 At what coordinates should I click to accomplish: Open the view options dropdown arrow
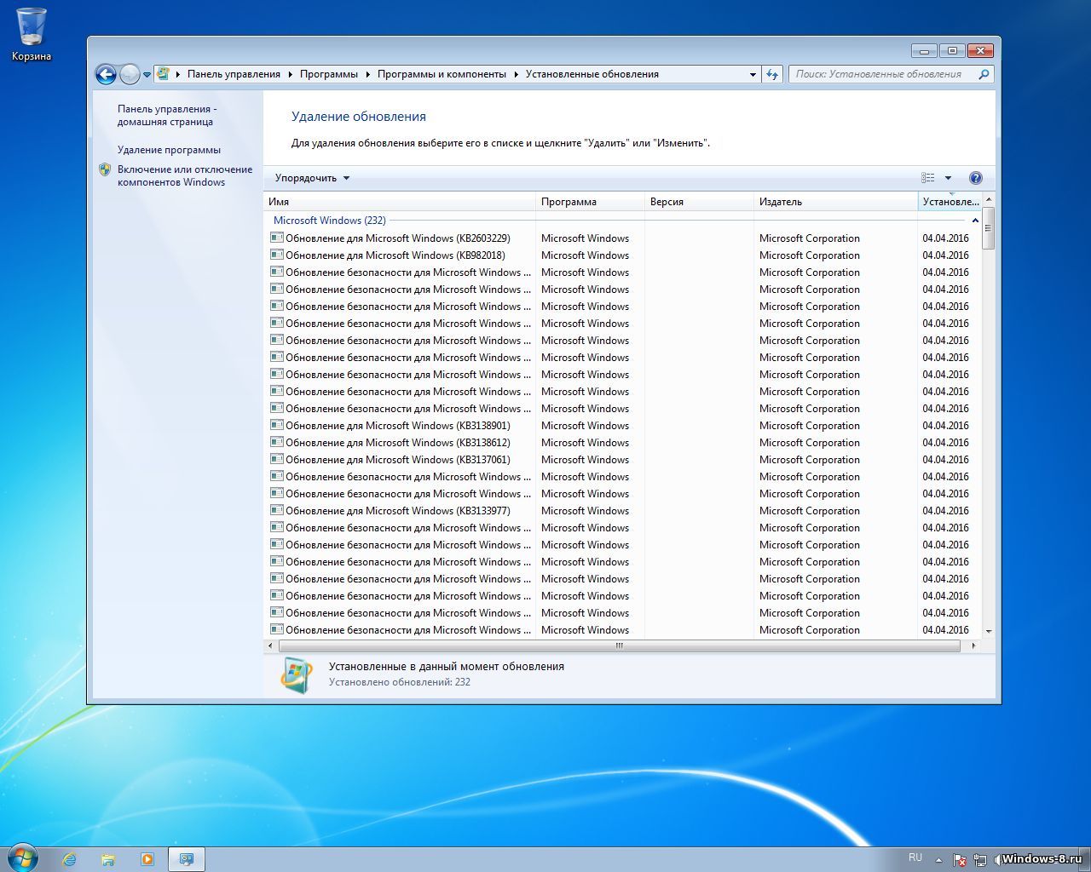[x=948, y=178]
